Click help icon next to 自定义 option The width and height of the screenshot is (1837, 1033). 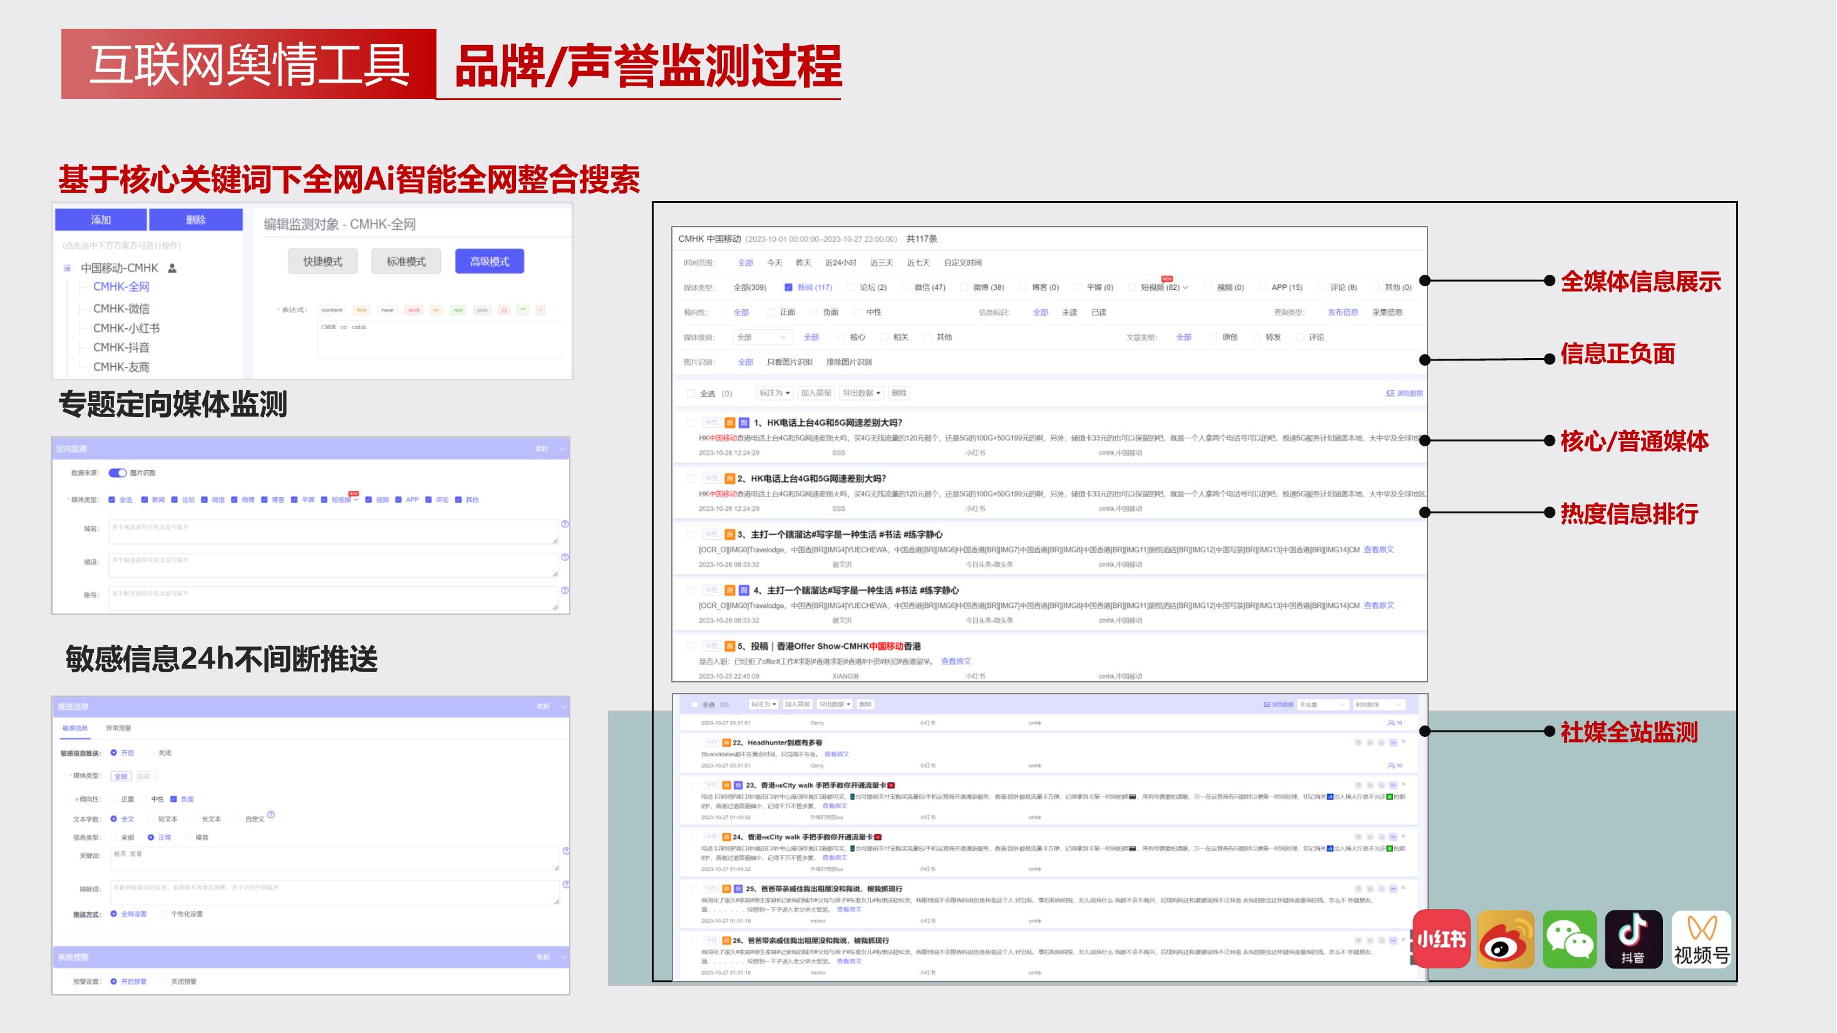click(271, 814)
